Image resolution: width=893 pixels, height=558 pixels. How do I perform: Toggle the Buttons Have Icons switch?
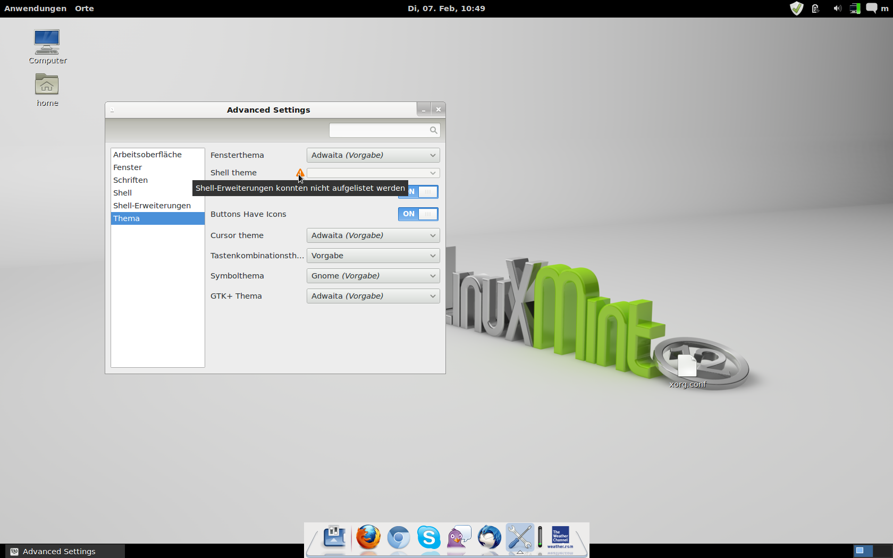(x=418, y=214)
